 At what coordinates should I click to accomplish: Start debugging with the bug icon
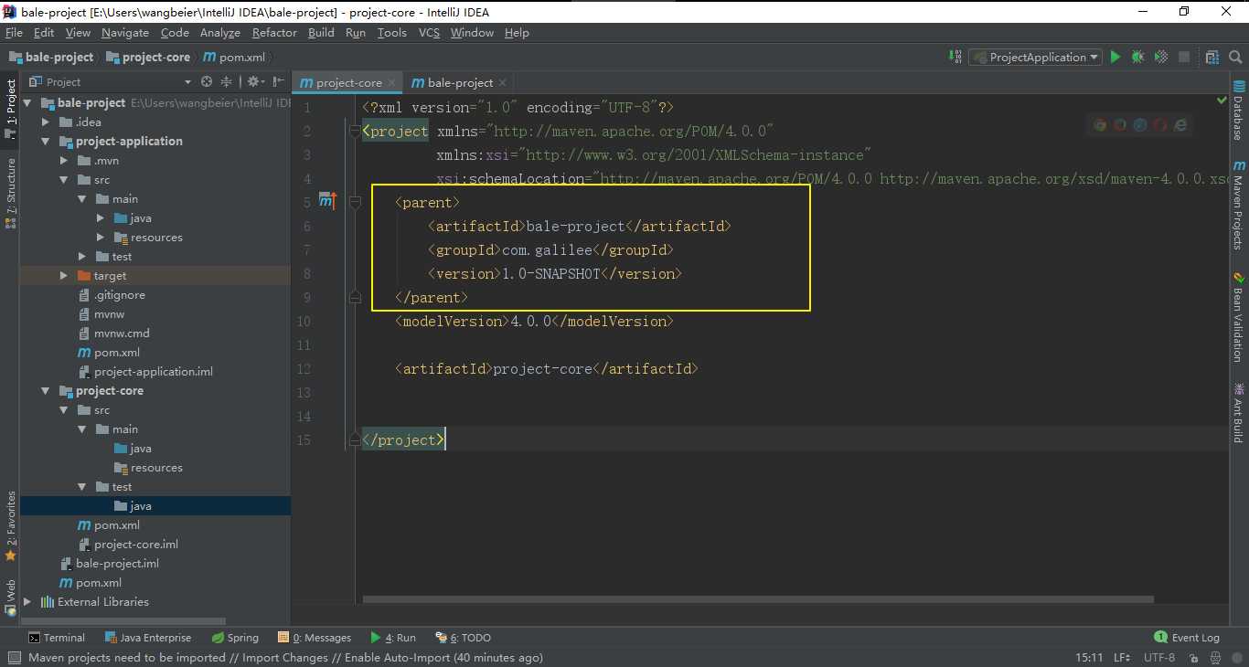[x=1137, y=57]
